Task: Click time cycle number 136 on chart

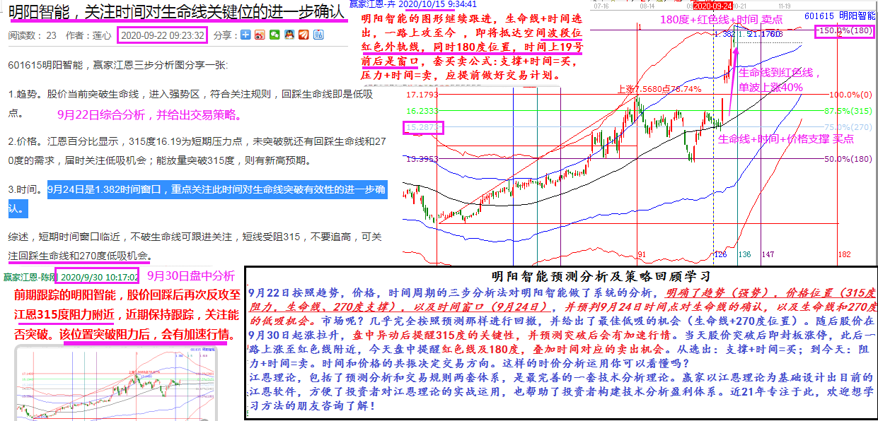Action: (744, 254)
